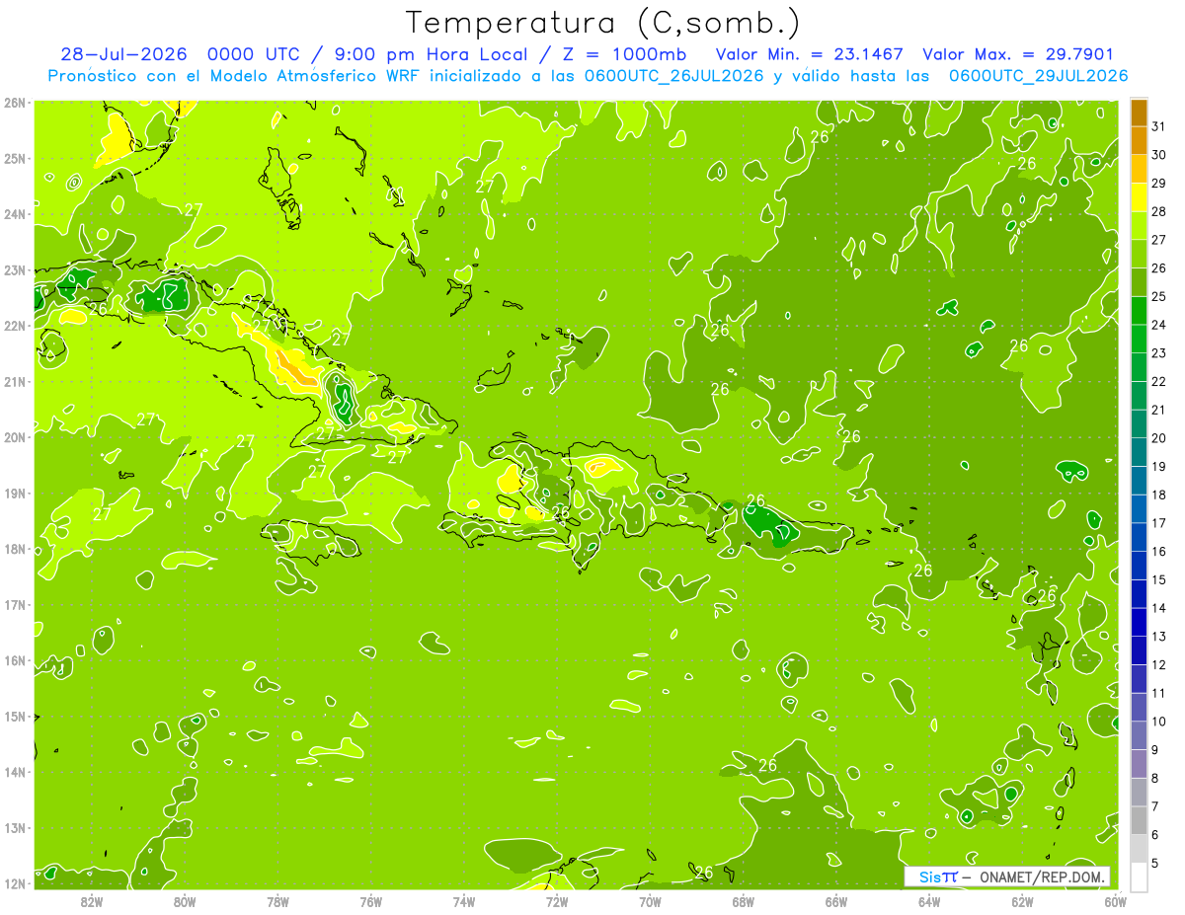Click the '82W' longitude axis label
The width and height of the screenshot is (1185, 915).
tap(92, 900)
